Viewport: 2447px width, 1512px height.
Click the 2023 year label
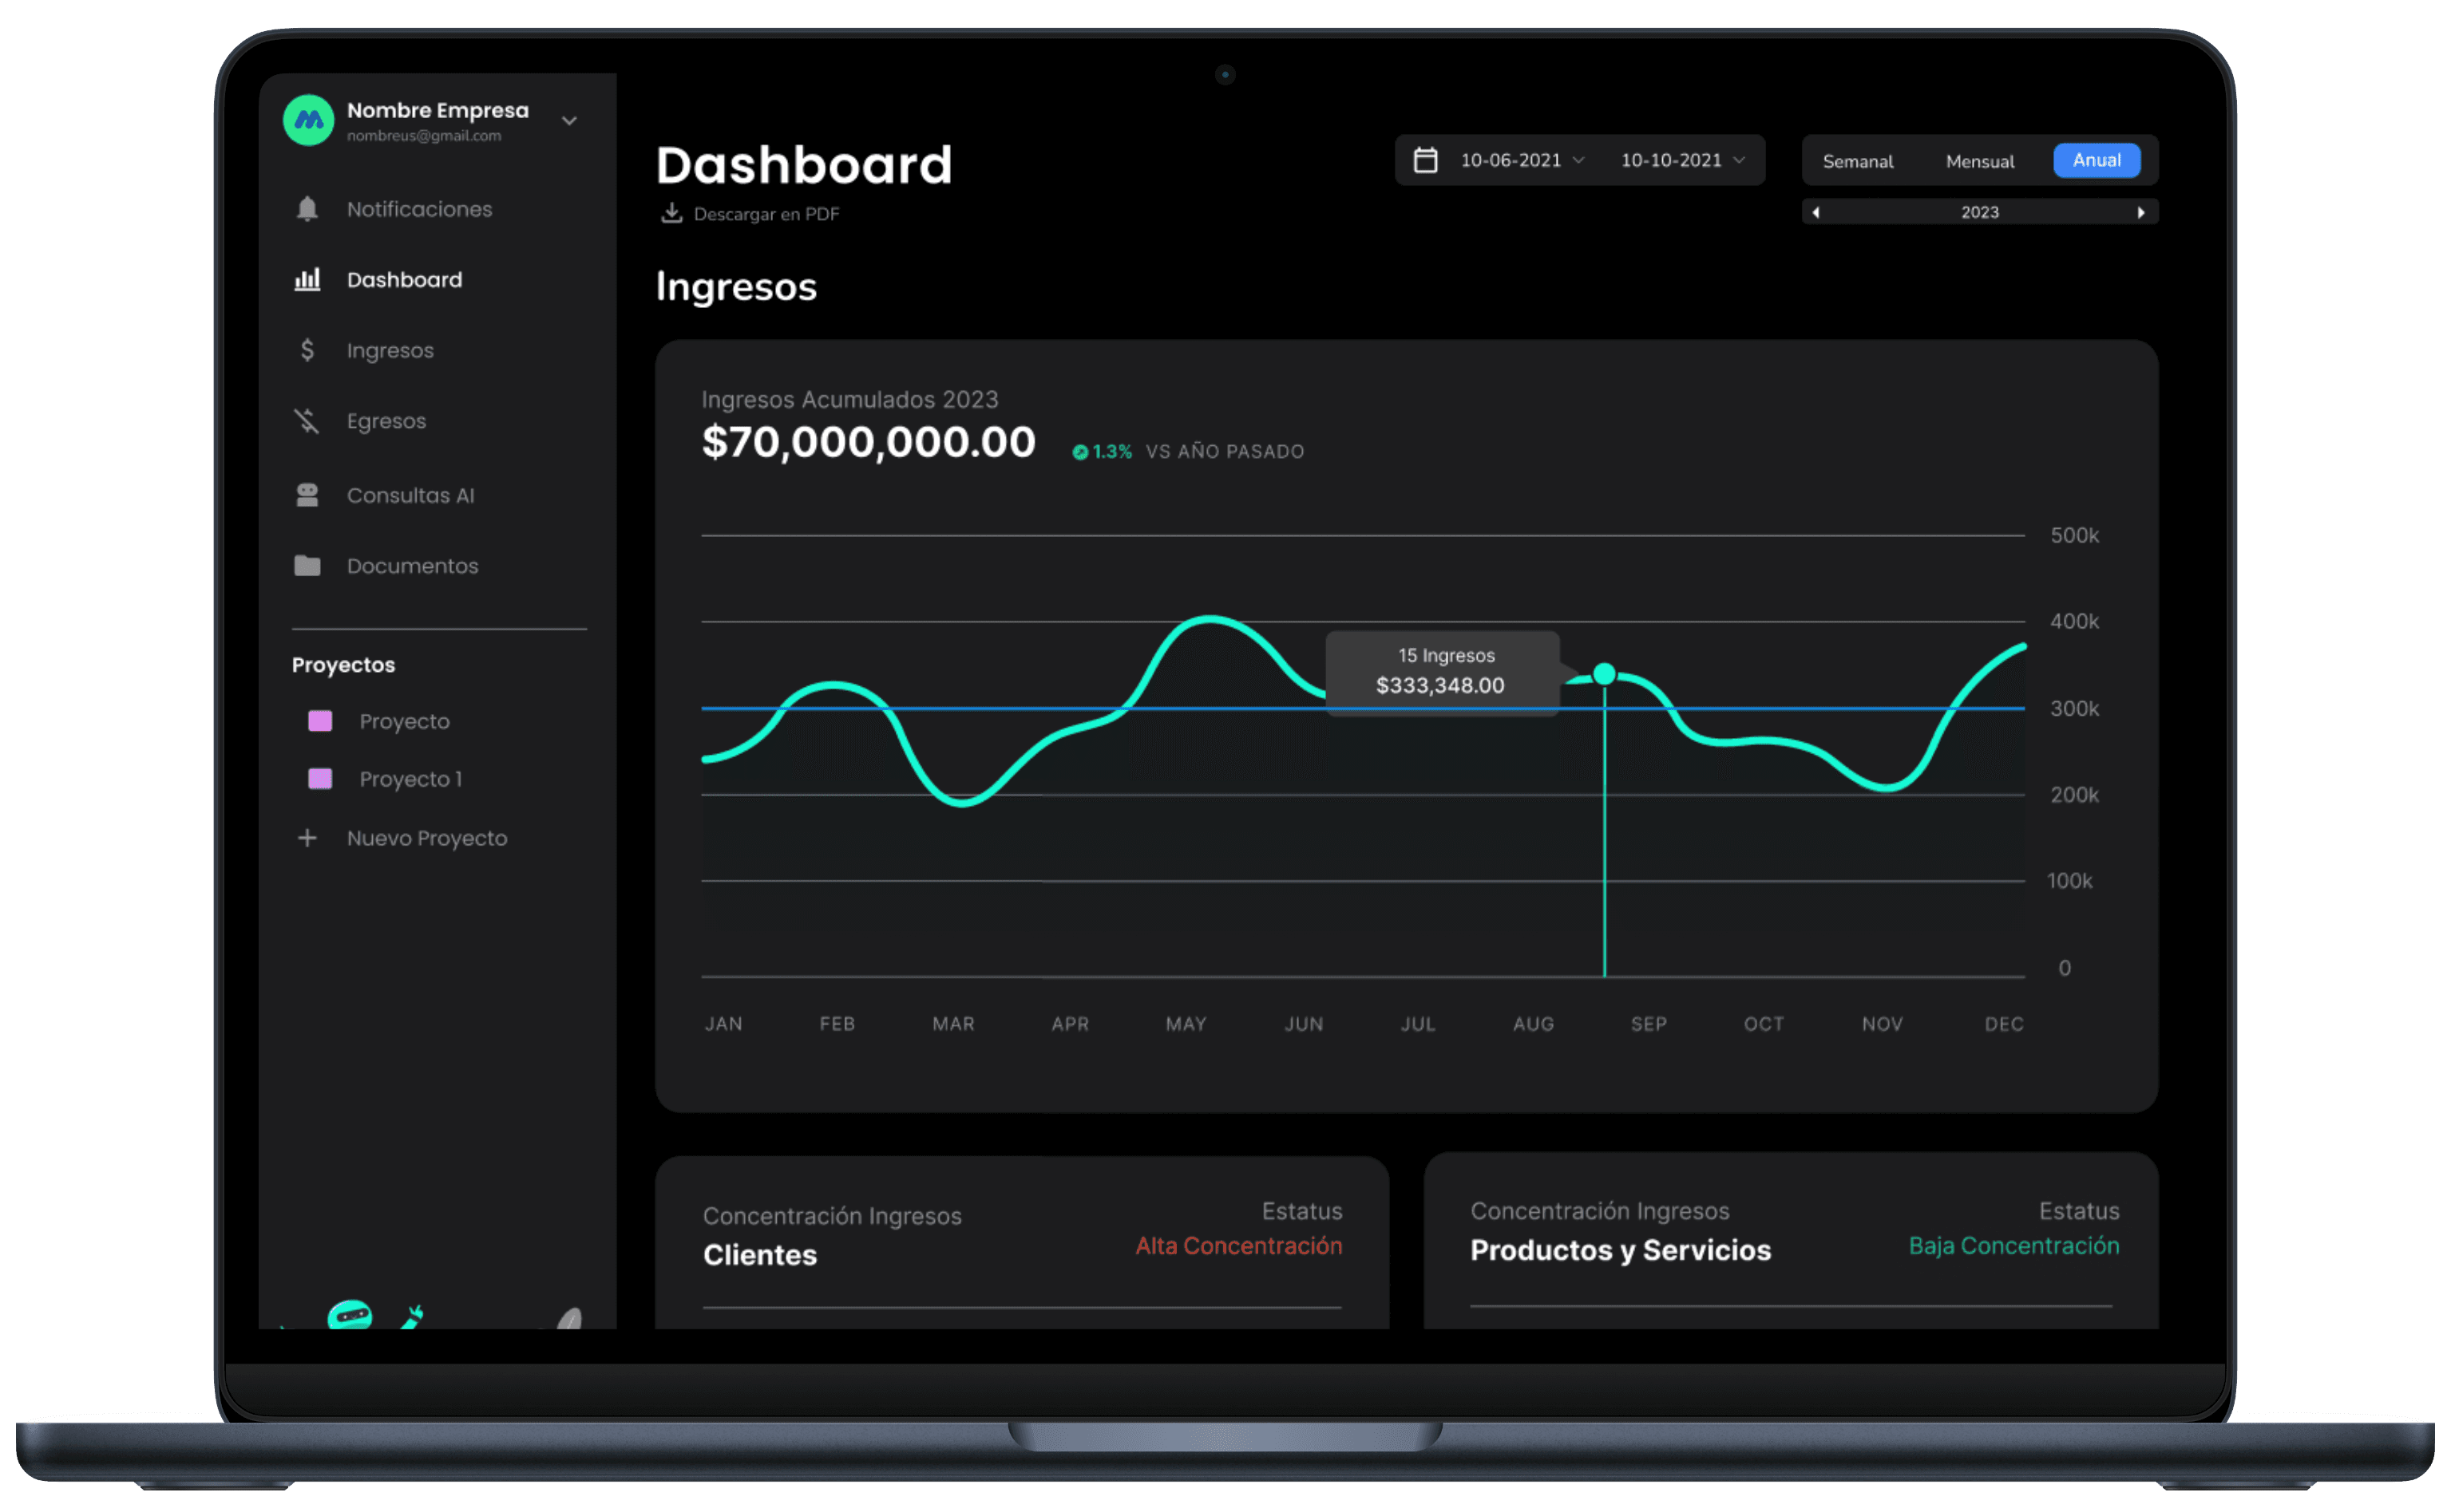(1979, 212)
